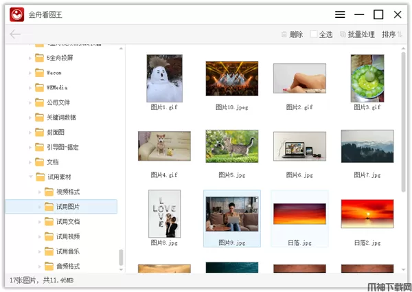Viewport: 412px width, 292px height.
Task: Select the 试用视频 folder icon
Action: click(x=49, y=236)
